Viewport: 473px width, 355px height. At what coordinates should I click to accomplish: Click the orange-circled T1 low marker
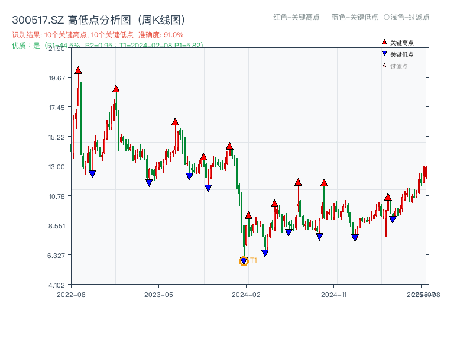pyautogui.click(x=244, y=261)
